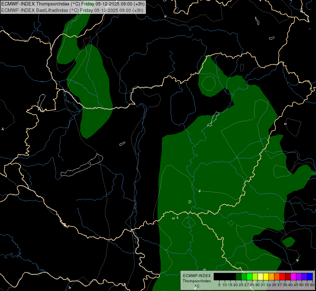316x291 pixels.
Task: Click the ThompsonIndex title line at top
Action: (x=73, y=4)
